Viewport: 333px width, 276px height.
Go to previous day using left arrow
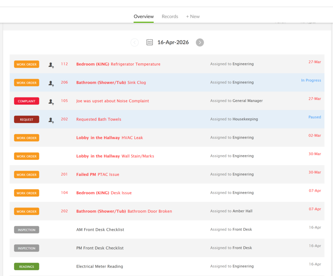point(135,43)
